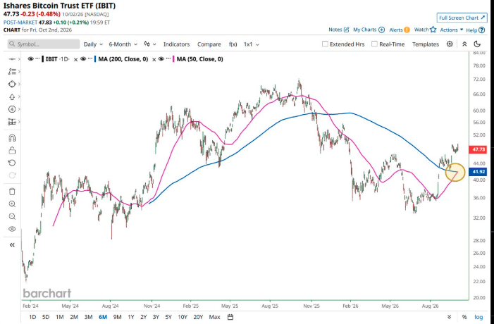This screenshot has height=324, width=494.
Task: Open the Full Screen Chart
Action: pyautogui.click(x=462, y=18)
